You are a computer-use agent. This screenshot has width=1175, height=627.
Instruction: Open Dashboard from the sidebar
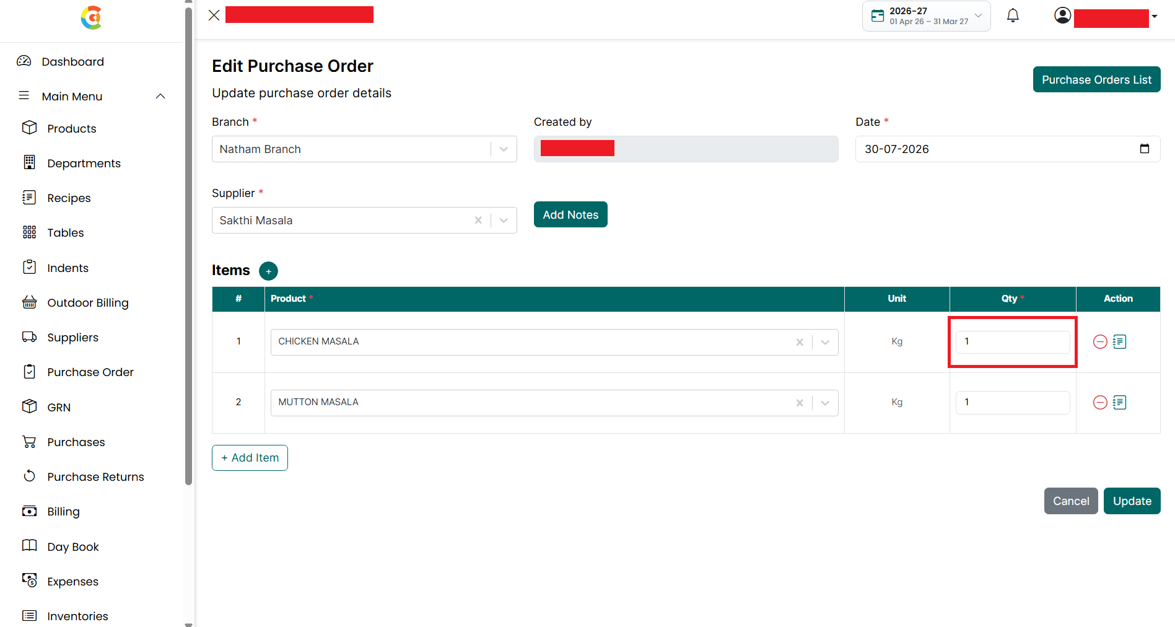72,61
